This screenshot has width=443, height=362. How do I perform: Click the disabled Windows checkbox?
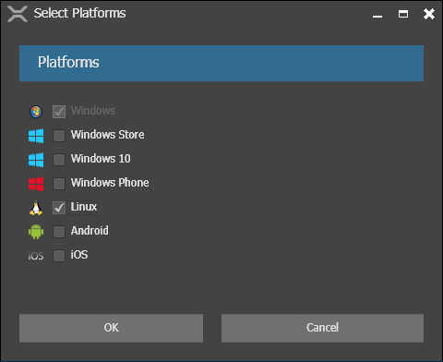[59, 112]
